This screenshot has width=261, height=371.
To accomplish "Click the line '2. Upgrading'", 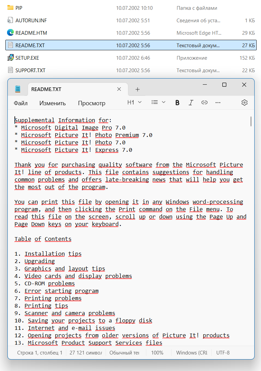I will pyautogui.click(x=34, y=261).
